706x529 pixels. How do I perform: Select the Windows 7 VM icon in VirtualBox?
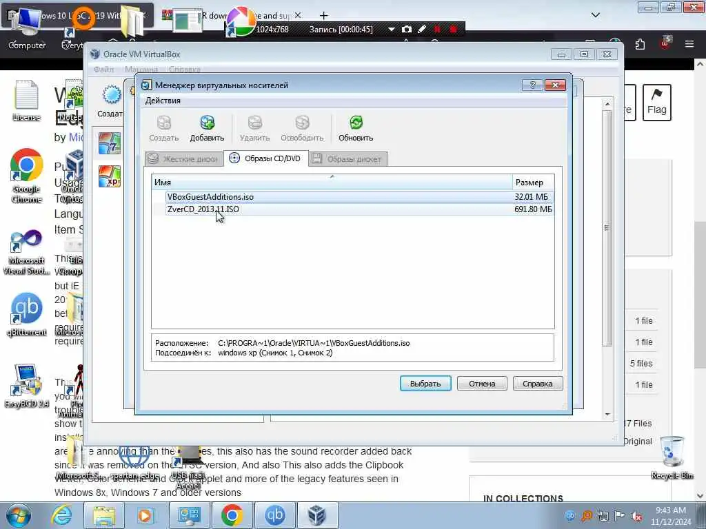[x=110, y=143]
